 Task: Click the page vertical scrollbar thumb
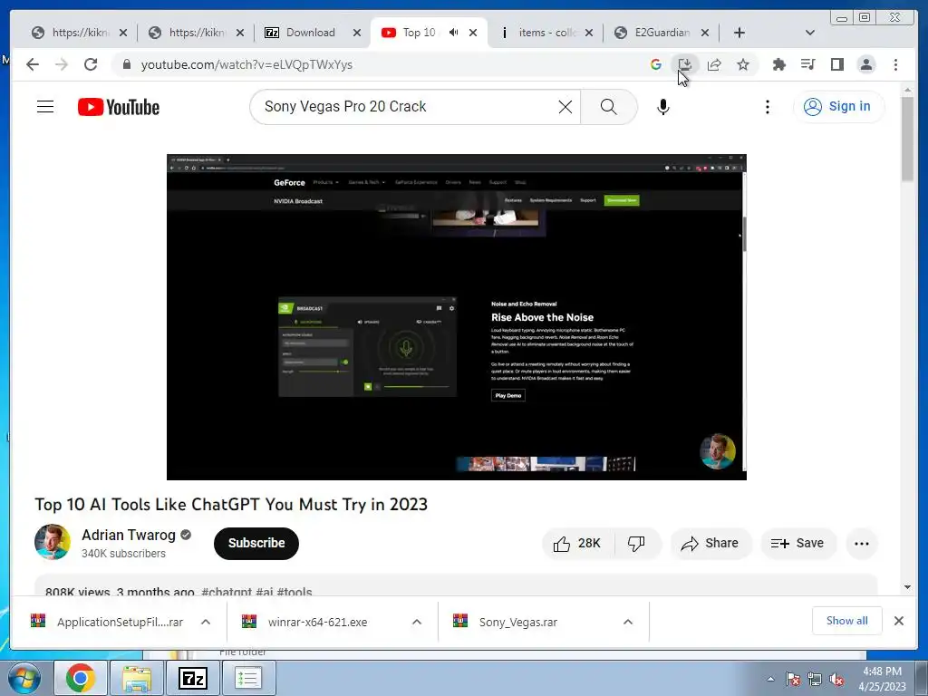(x=908, y=139)
